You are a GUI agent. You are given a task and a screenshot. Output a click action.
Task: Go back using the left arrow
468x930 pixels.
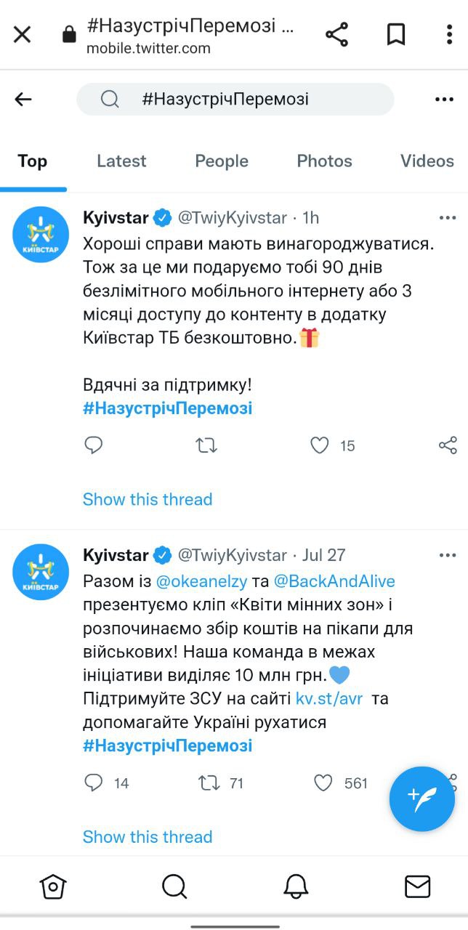pos(23,100)
